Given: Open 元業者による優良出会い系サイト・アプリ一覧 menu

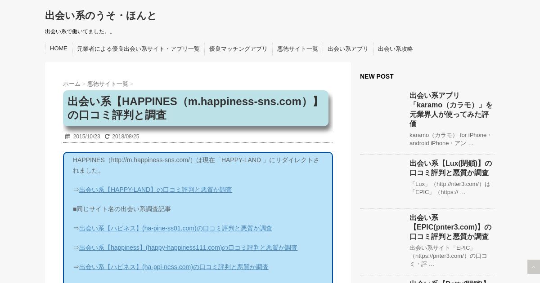Looking at the screenshot, I should click(x=138, y=49).
